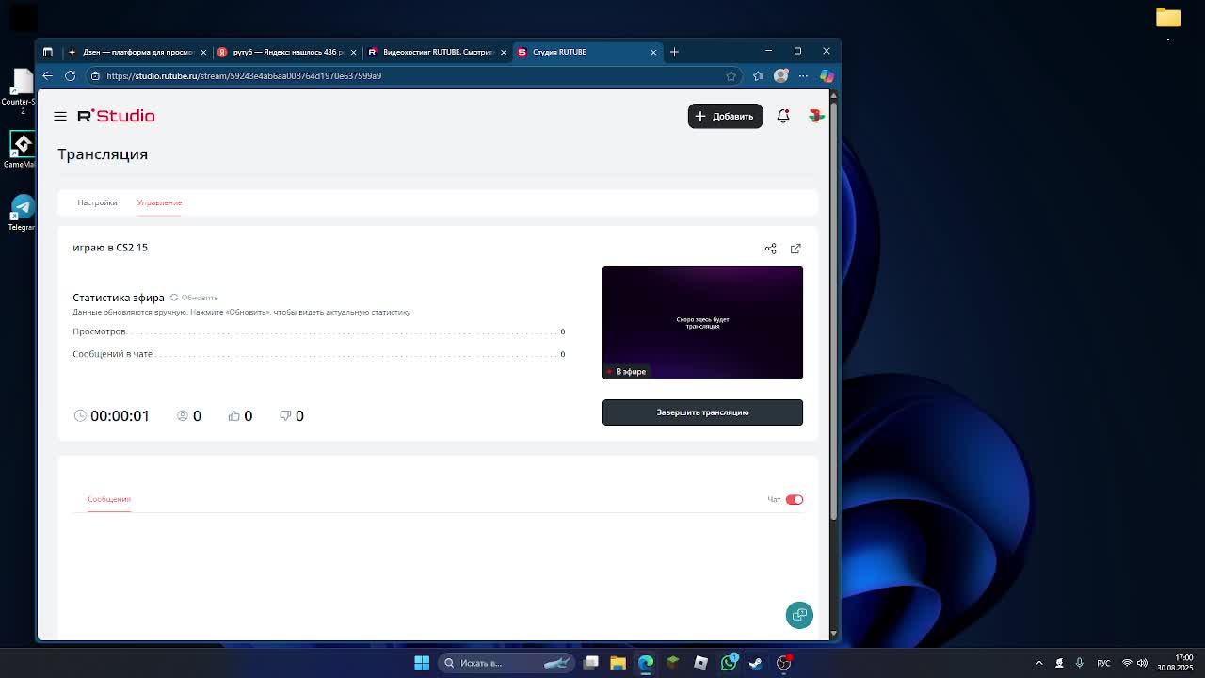Open the user profile avatar
The image size is (1205, 678).
[816, 116]
